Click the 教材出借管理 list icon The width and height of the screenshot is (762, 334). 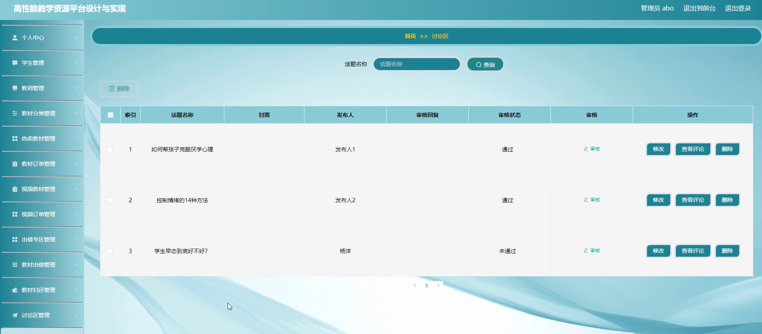click(15, 265)
